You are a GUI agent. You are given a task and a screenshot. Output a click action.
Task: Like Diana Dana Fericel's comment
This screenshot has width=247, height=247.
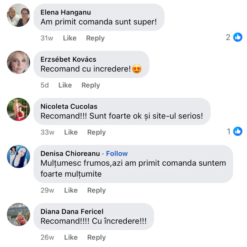71,237
